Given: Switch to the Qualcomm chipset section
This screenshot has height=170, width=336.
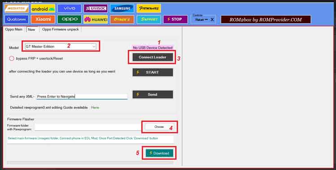Looking at the screenshot, I should pyautogui.click(x=17, y=19).
